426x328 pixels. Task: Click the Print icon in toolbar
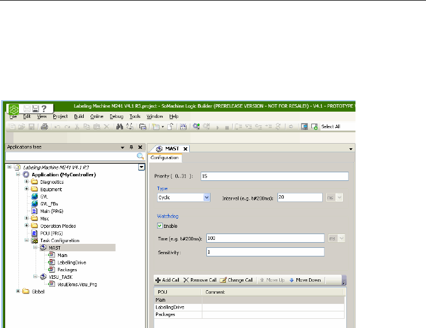(x=44, y=127)
